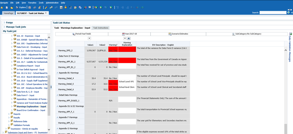Screen dimensions: 293x134
Task: Open Board Error Confirmation - Input task
Action: click(x=31, y=110)
